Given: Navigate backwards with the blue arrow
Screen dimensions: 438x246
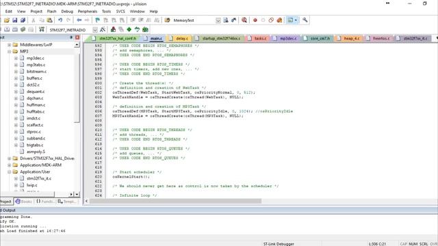Looking at the screenshot, I should pos(79,20).
